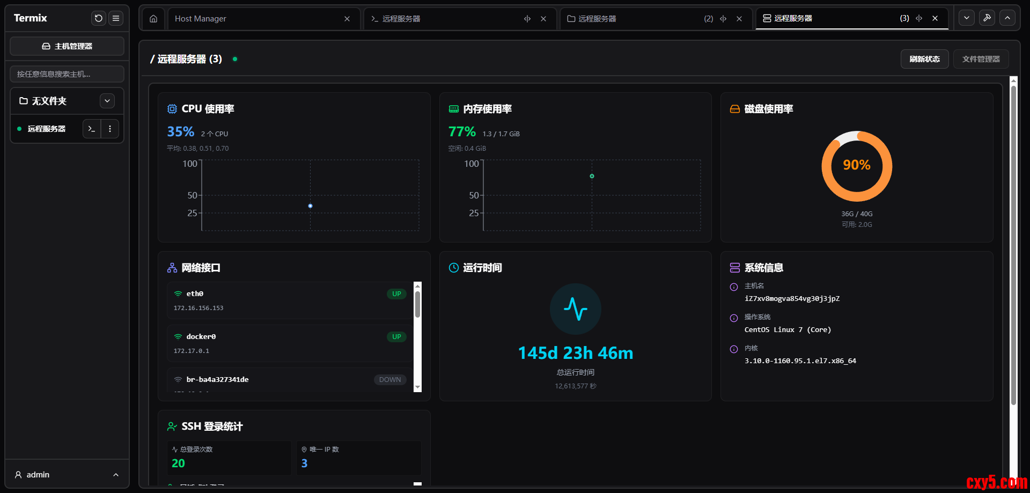This screenshot has width=1030, height=493.
Task: Expand the admin user menu
Action: pos(116,475)
